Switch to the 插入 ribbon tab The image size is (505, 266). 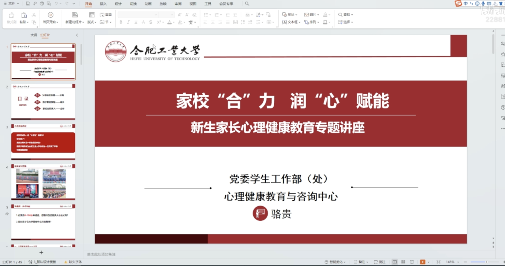click(x=103, y=4)
